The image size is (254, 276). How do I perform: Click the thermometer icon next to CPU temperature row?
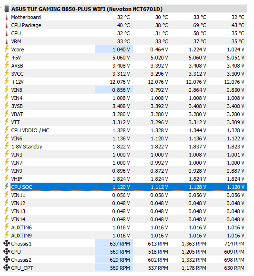click(x=7, y=33)
